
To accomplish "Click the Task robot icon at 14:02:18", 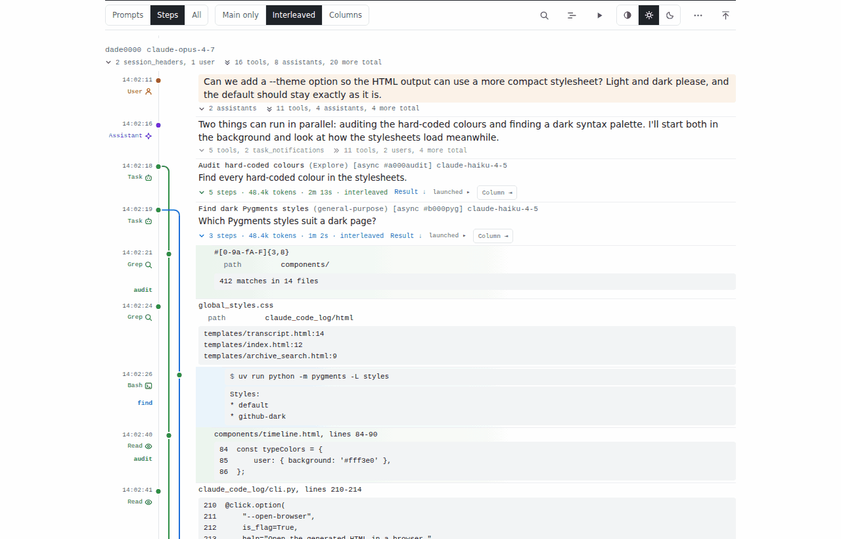I will click(148, 177).
